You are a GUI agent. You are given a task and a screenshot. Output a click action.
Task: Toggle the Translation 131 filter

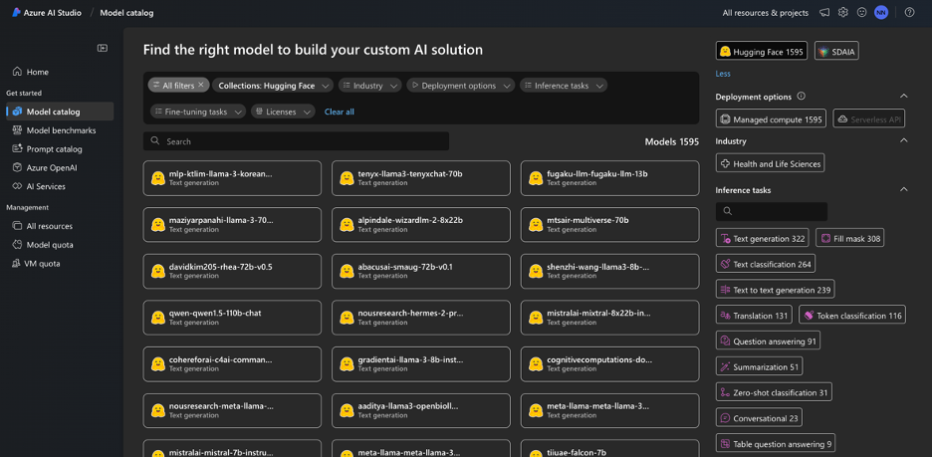(x=754, y=316)
